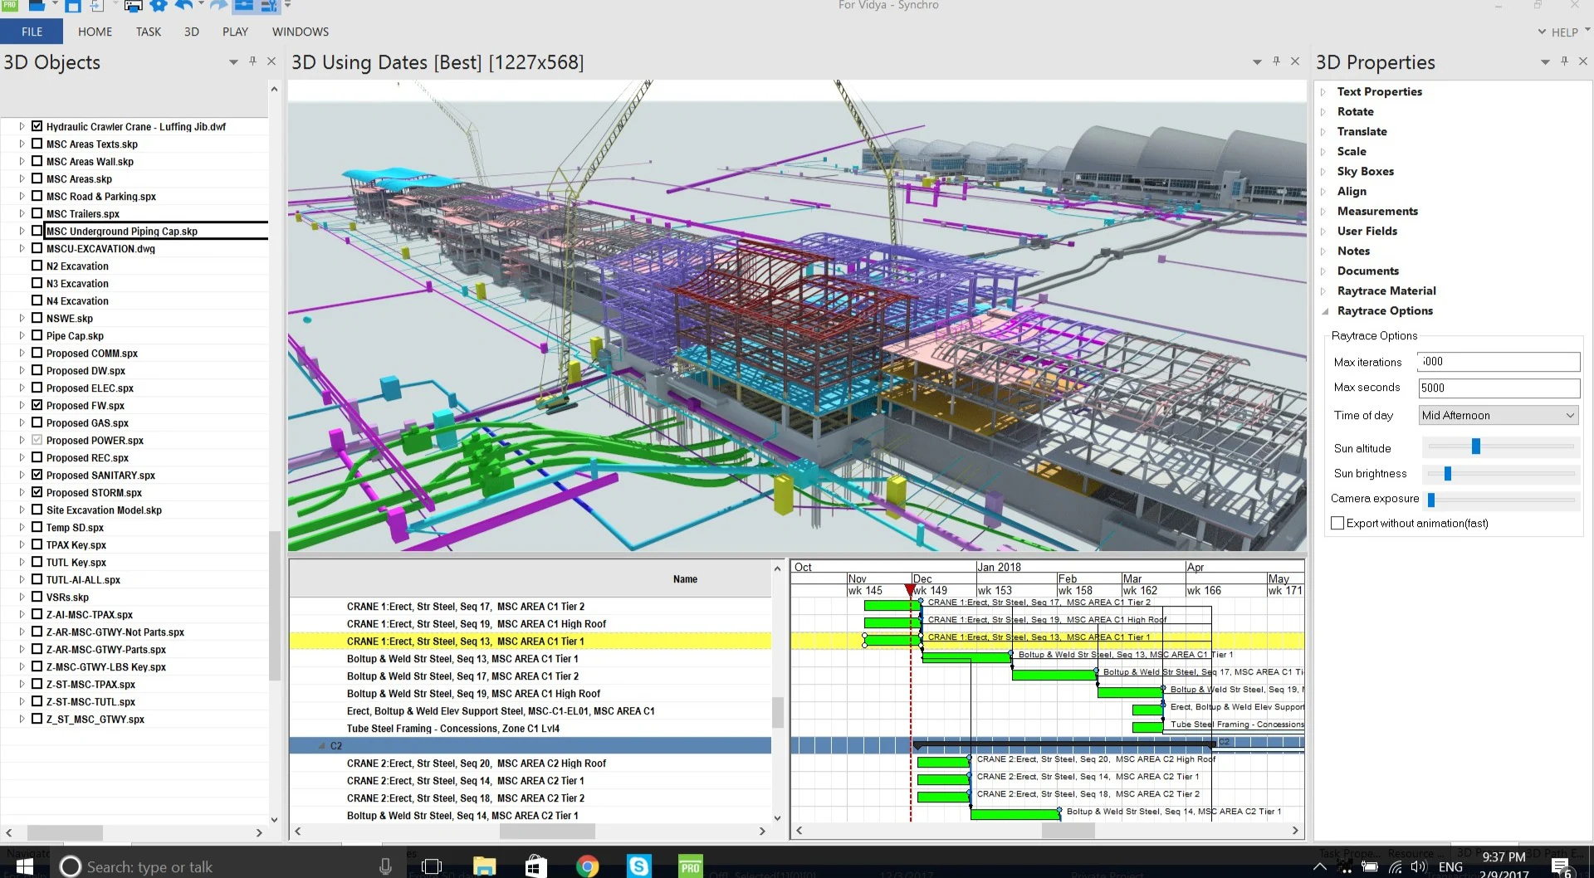The width and height of the screenshot is (1594, 878).
Task: Open the Time of day dropdown
Action: click(1498, 415)
